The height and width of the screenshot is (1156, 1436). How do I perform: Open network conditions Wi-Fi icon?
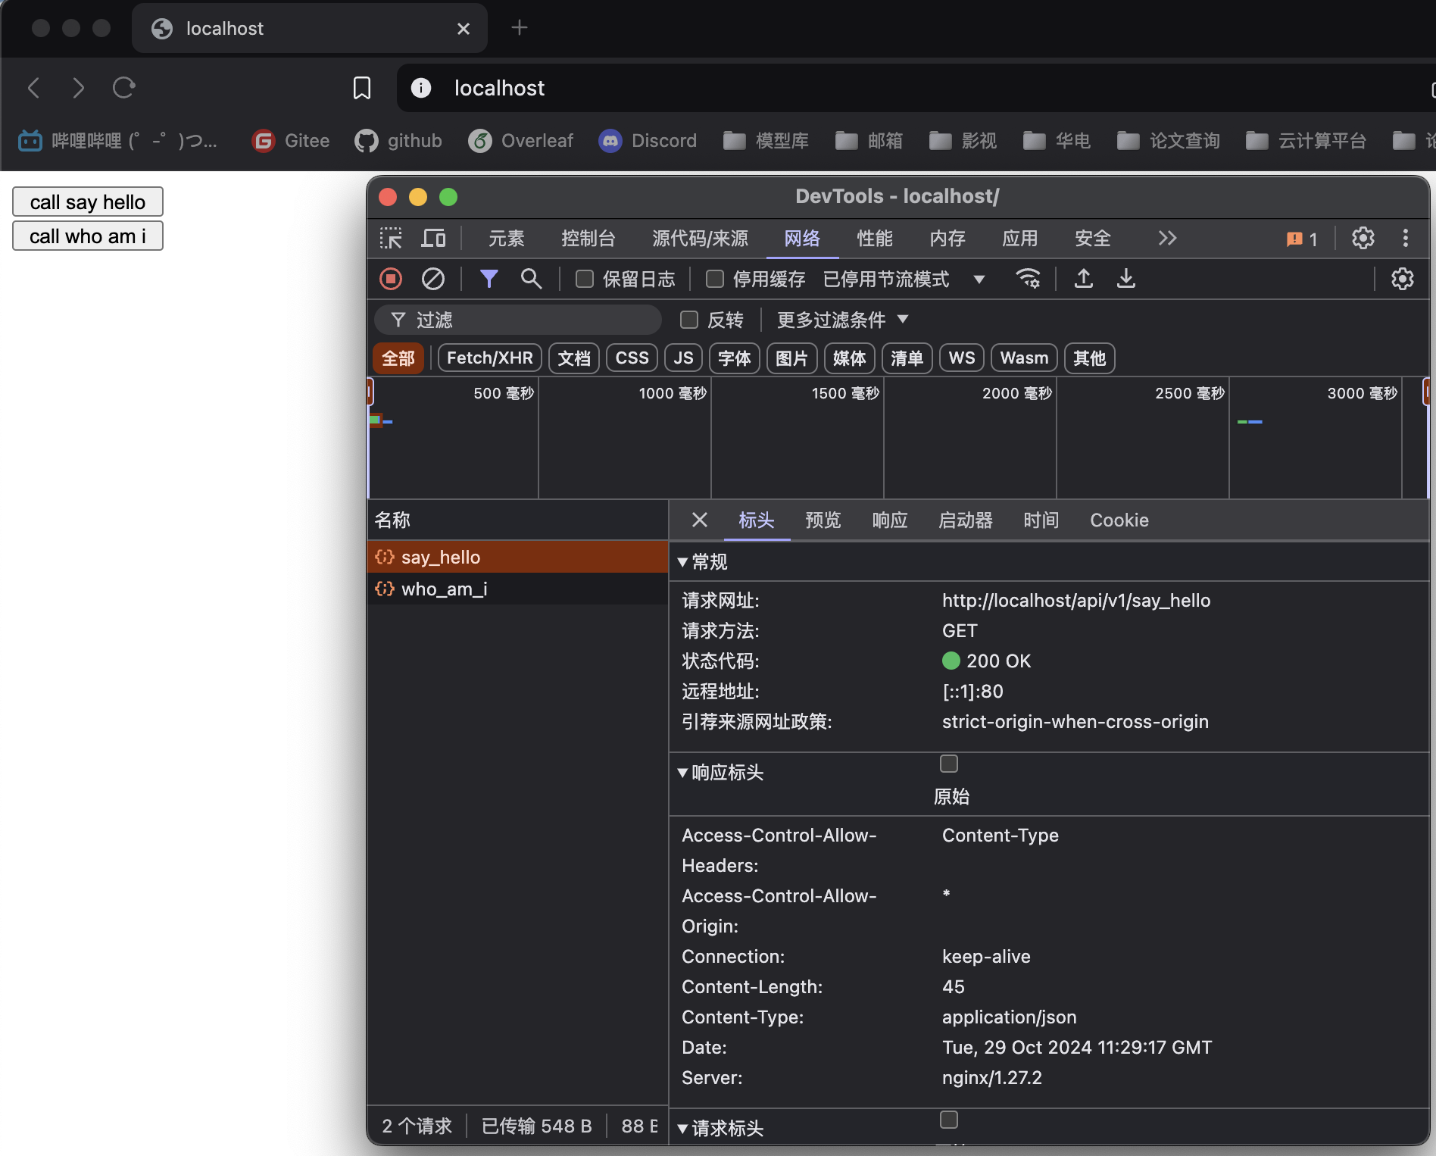tap(1027, 280)
